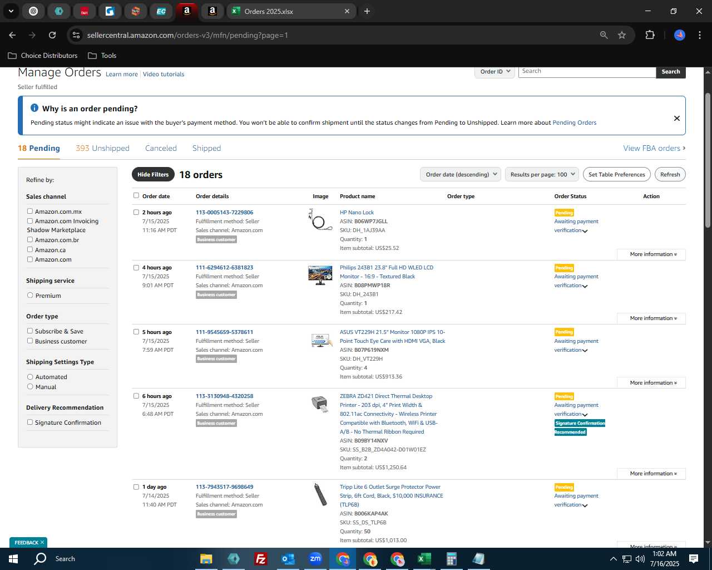Open Zoom from the taskbar
This screenshot has width=712, height=570.
tap(315, 559)
